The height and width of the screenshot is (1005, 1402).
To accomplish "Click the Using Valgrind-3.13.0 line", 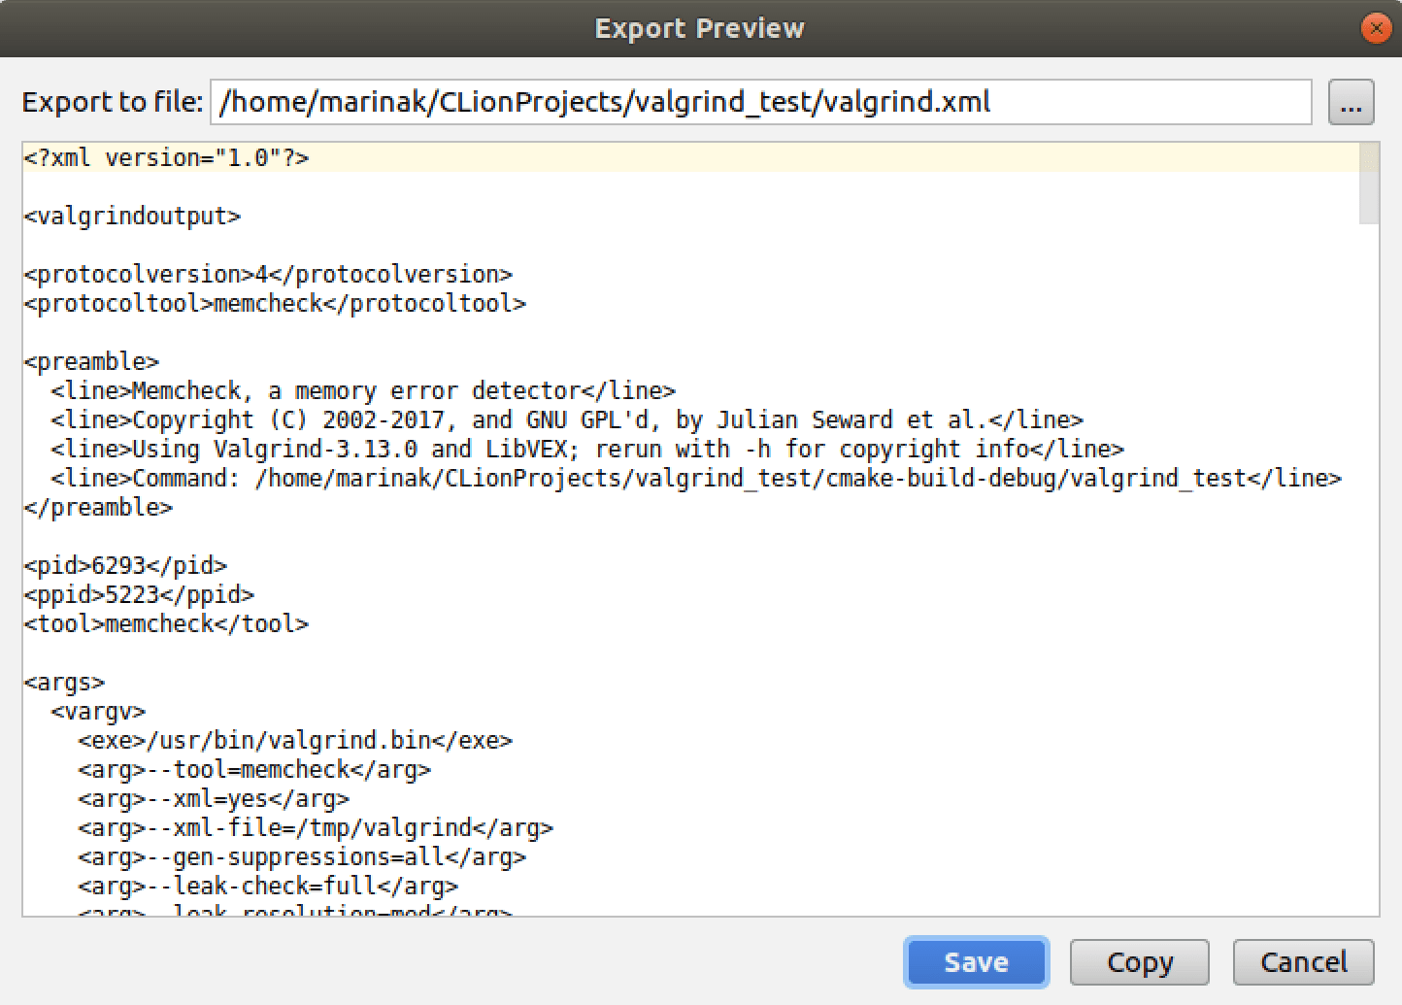I will pos(587,449).
